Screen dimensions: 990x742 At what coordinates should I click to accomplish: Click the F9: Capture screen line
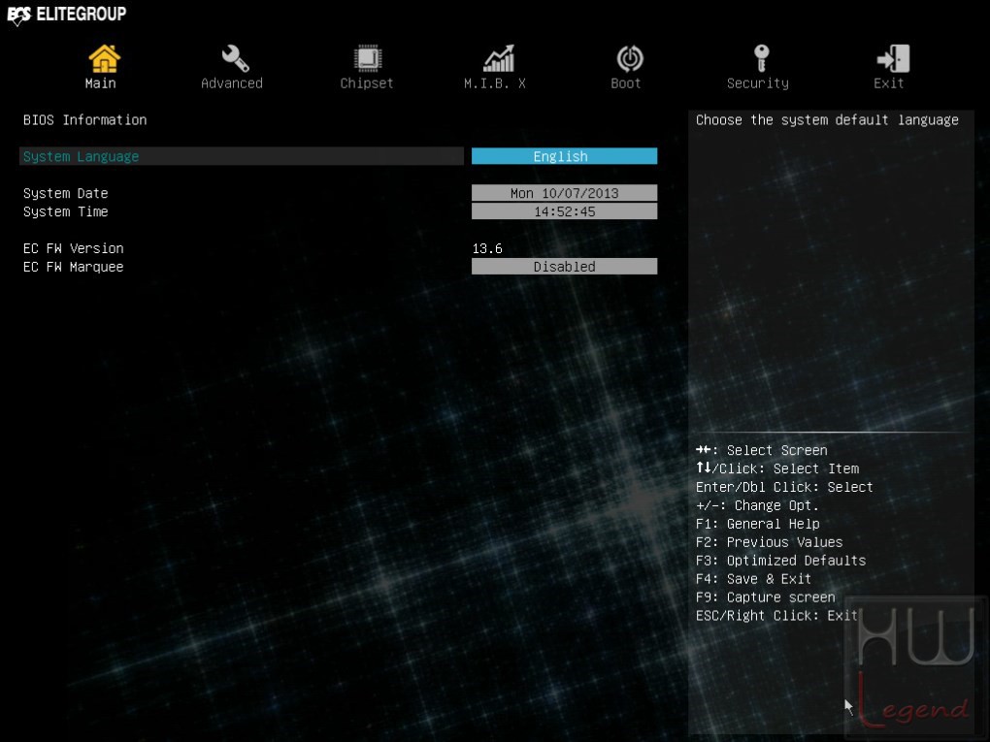click(765, 597)
